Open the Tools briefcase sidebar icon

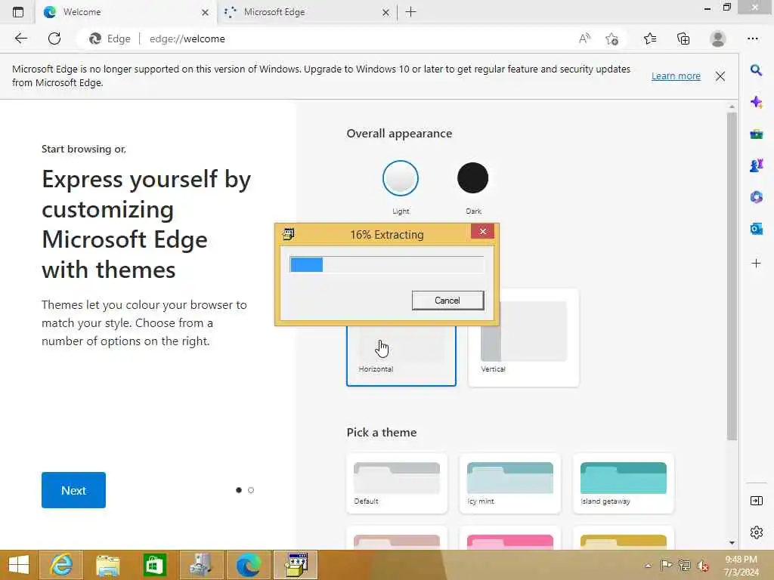756,134
